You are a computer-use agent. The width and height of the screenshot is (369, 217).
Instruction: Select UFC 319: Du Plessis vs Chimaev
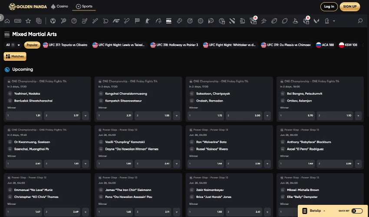(x=286, y=45)
